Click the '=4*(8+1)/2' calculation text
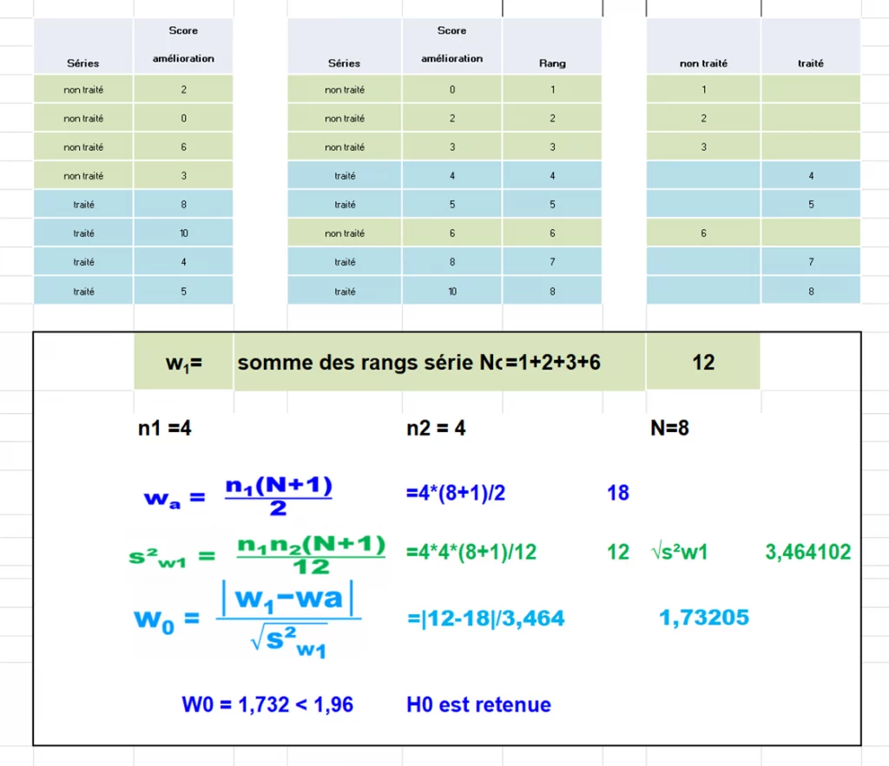Viewport: 889px width, 766px height. tap(455, 493)
